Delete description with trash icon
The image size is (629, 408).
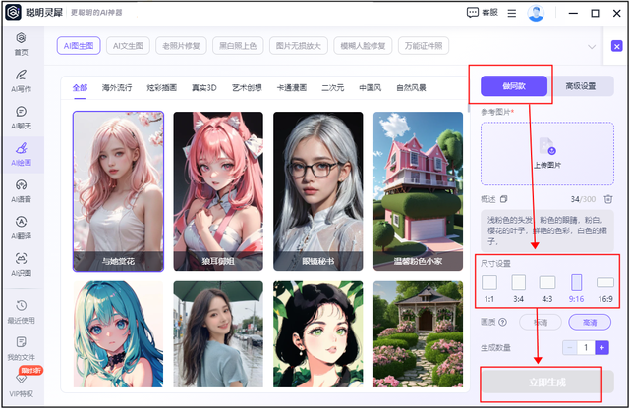click(608, 199)
